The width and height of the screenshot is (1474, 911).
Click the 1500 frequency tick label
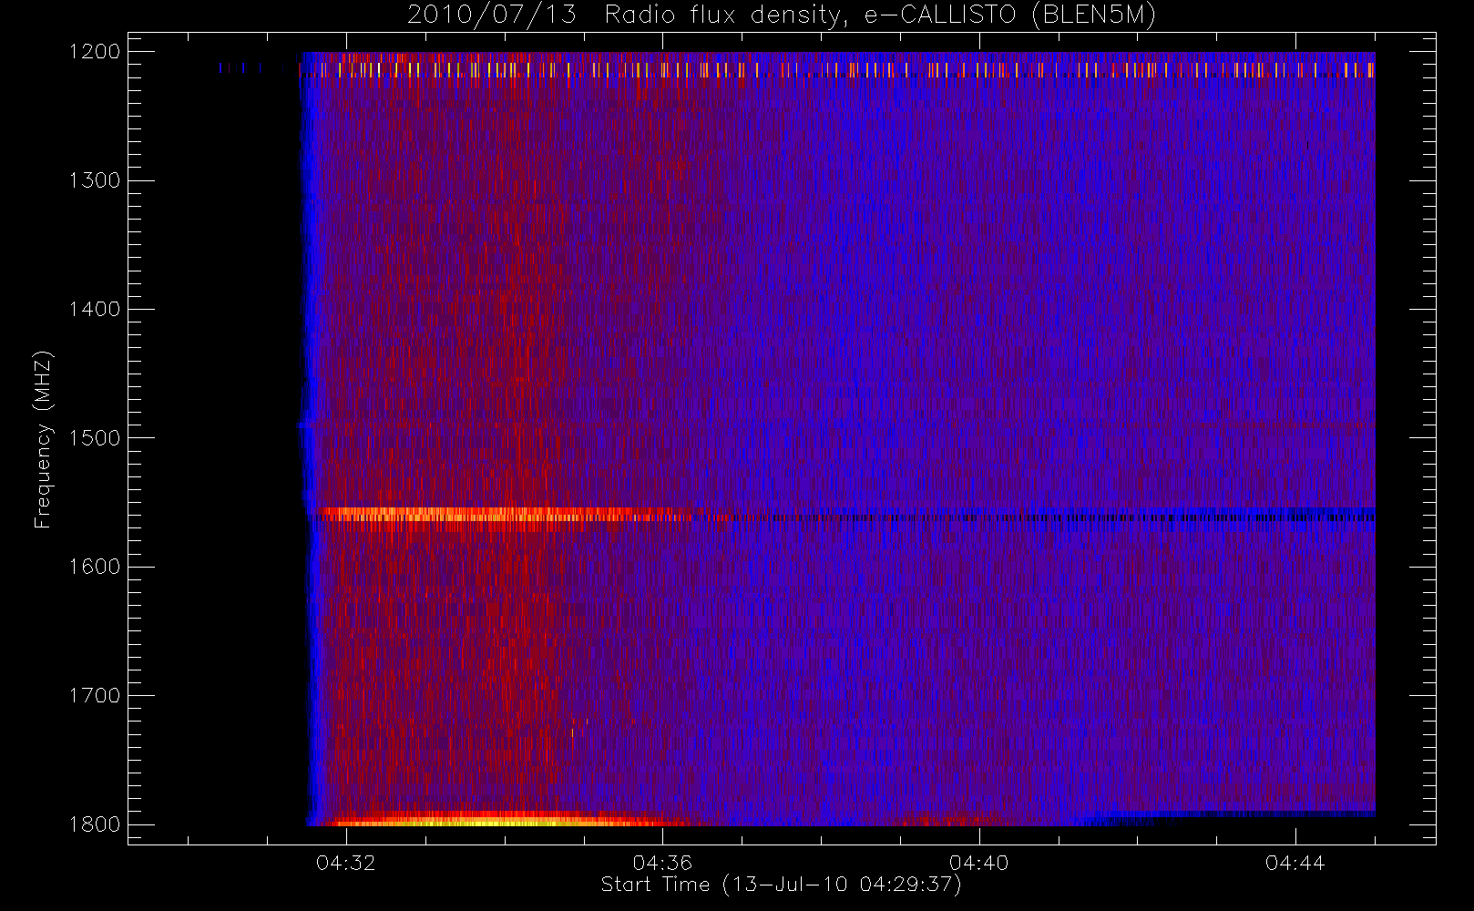tap(95, 438)
